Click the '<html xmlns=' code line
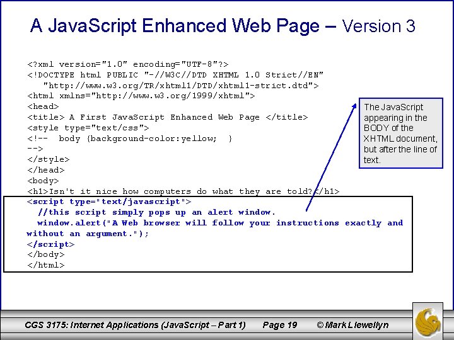This screenshot has height=340, width=454. pos(141,96)
